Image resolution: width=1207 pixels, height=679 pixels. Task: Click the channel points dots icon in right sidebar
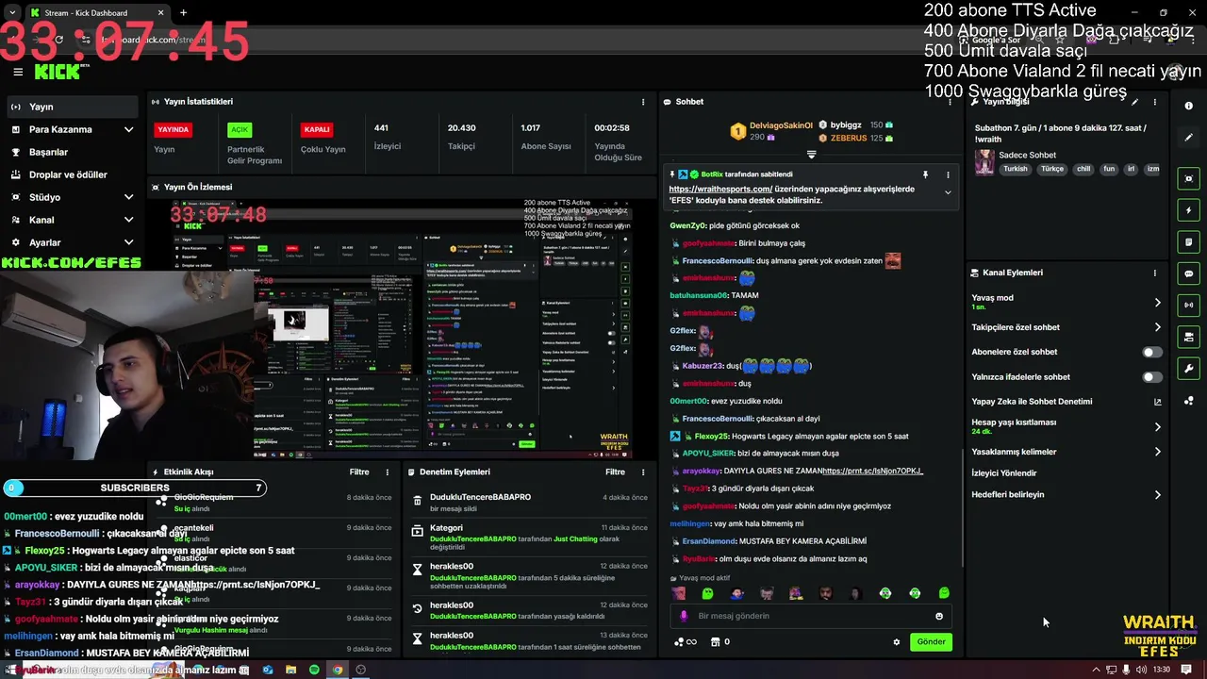1189,401
